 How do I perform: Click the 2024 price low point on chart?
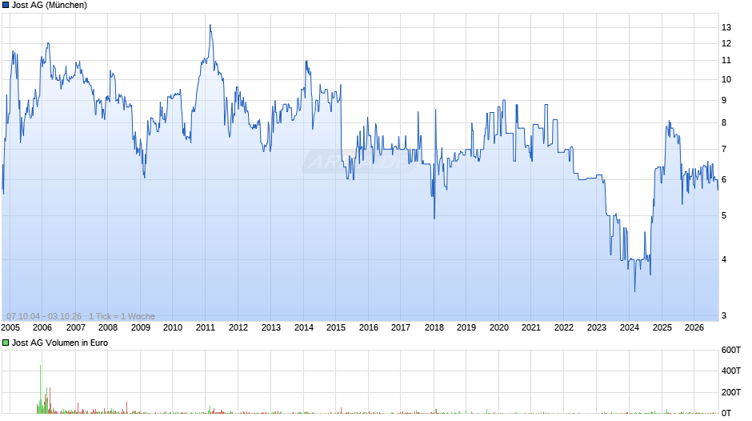635,291
